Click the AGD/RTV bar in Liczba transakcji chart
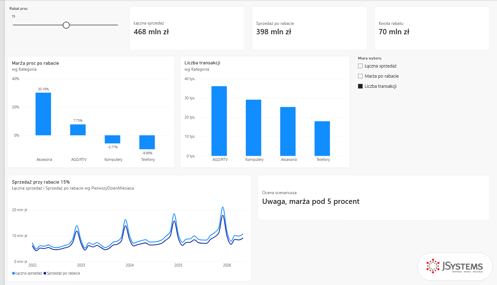The height and width of the screenshot is (285, 497). [x=219, y=121]
